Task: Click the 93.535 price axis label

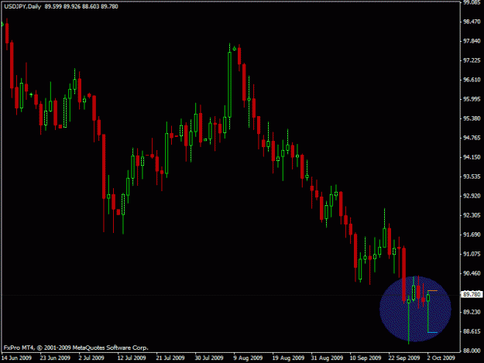Action: [472, 176]
